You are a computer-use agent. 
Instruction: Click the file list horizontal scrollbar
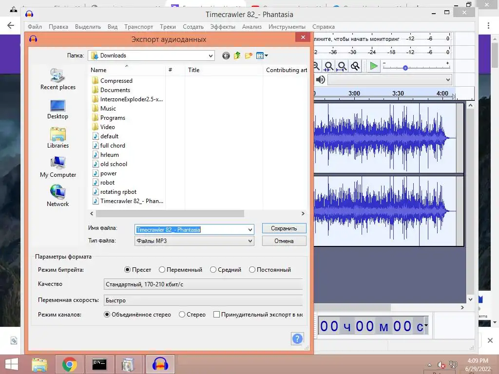click(x=170, y=213)
